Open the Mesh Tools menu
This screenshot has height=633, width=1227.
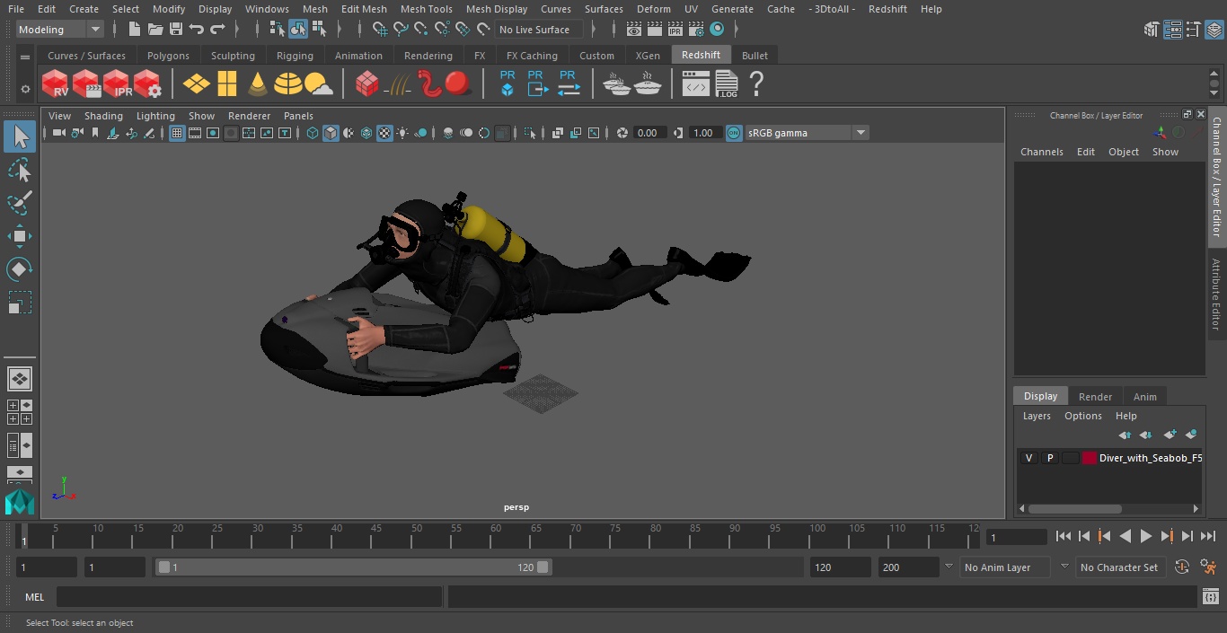426,9
